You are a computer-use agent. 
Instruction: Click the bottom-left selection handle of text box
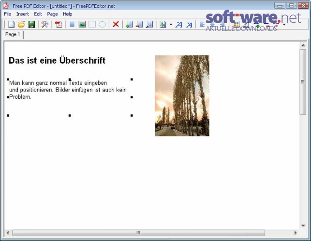click(x=8, y=116)
